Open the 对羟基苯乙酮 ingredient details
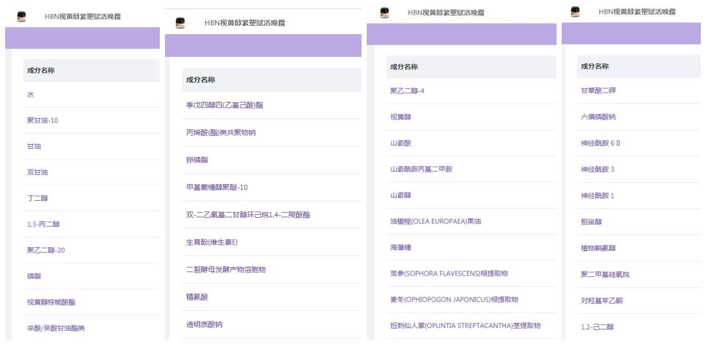 pos(602,301)
